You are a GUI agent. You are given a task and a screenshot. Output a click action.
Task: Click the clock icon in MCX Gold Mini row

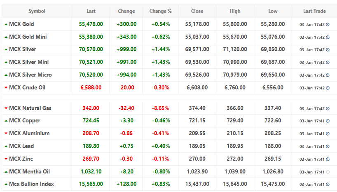pyautogui.click(x=328, y=37)
